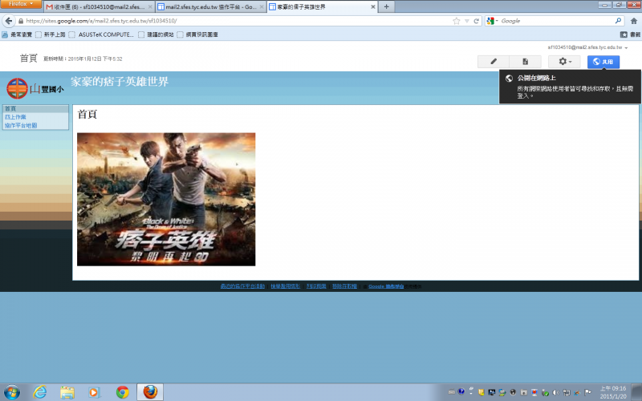Click the blue help tray icon

click(461, 391)
